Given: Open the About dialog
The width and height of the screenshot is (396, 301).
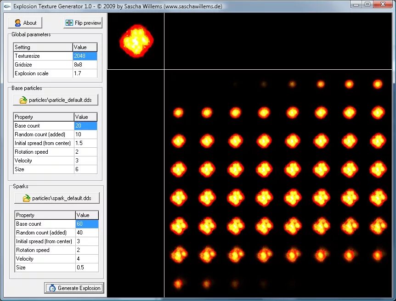Looking at the screenshot, I should [25, 23].
